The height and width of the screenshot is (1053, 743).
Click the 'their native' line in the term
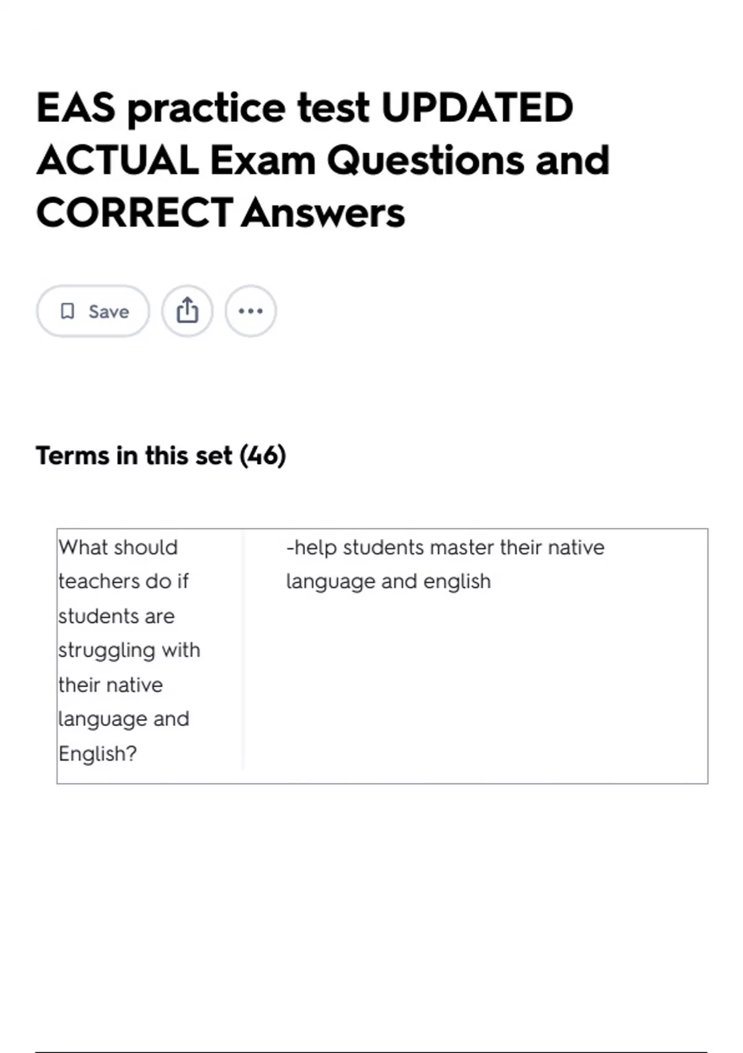[111, 685]
